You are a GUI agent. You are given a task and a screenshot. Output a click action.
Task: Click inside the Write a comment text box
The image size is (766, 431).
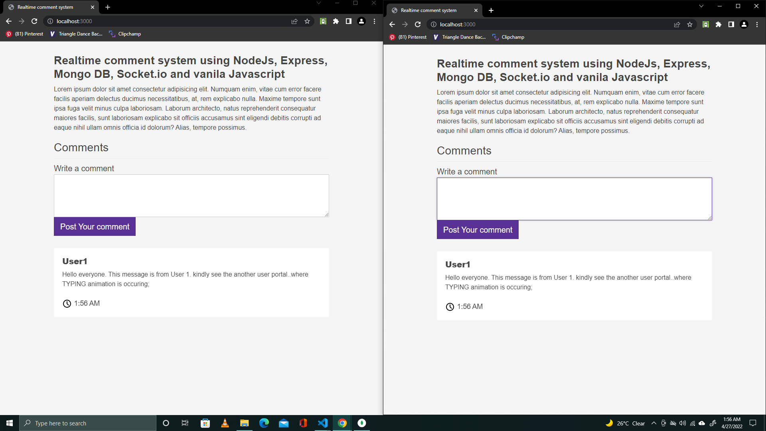191,196
